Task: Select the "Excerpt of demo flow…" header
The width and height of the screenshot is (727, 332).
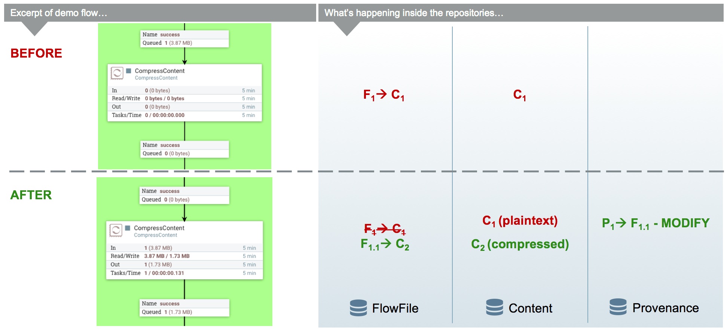Action: (59, 13)
